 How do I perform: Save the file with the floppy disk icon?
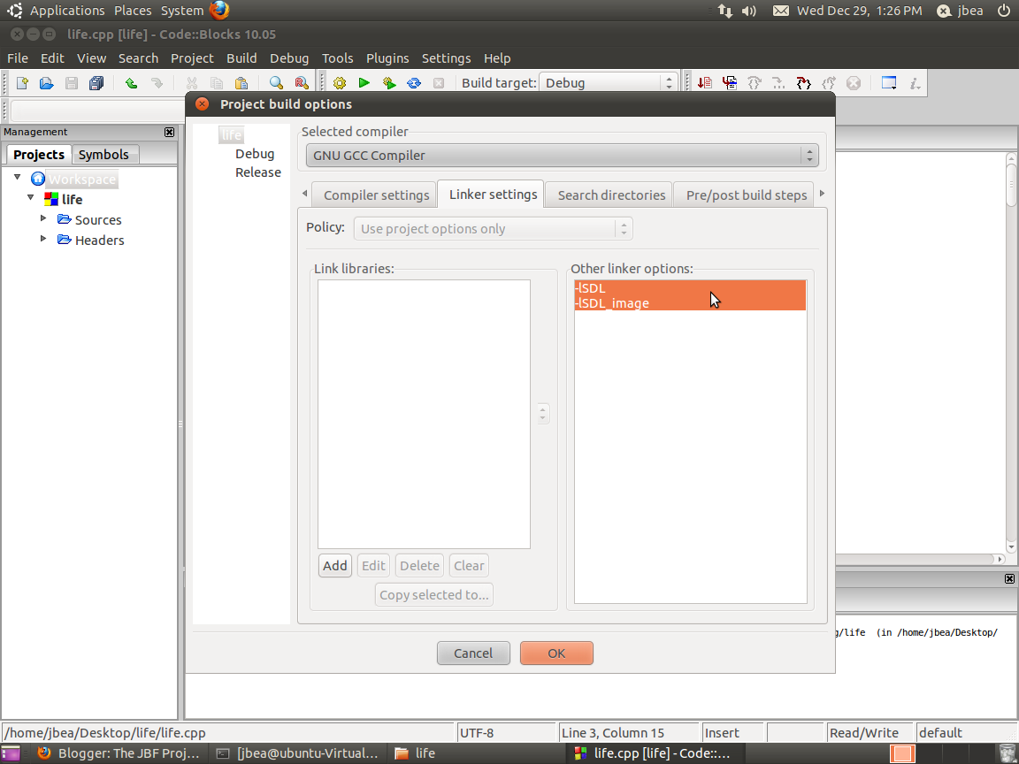[x=72, y=83]
